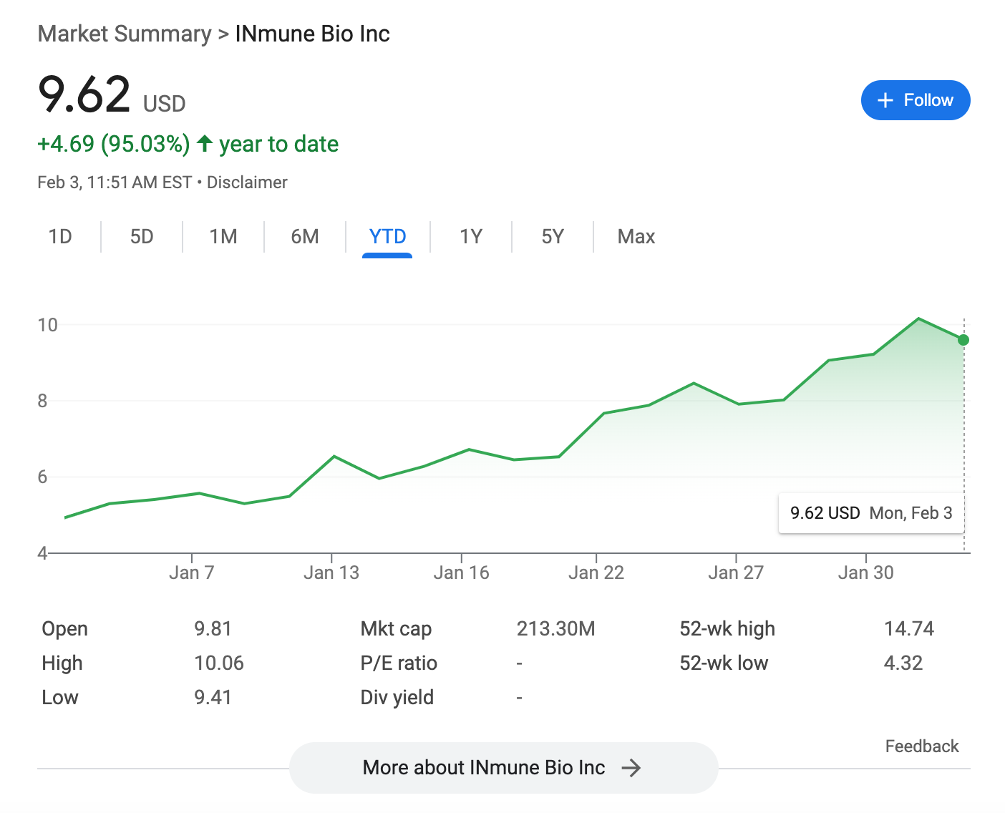Click the High value 10.06

219,663
